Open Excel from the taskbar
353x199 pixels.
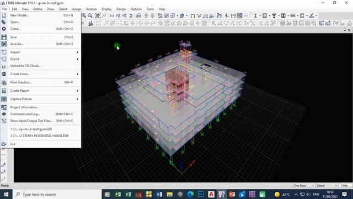(x=129, y=194)
